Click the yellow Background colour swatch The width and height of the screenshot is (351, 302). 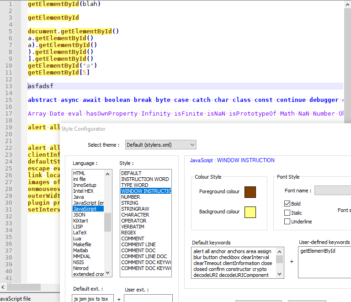coord(250,212)
